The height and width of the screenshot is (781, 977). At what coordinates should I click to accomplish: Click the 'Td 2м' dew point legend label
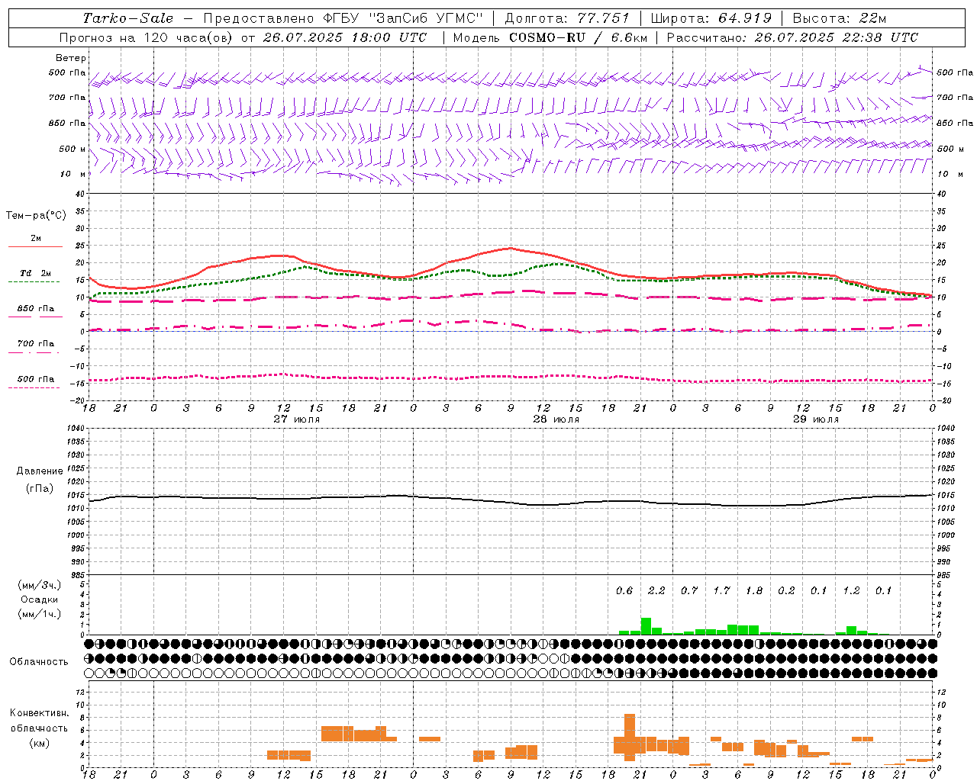pyautogui.click(x=36, y=273)
